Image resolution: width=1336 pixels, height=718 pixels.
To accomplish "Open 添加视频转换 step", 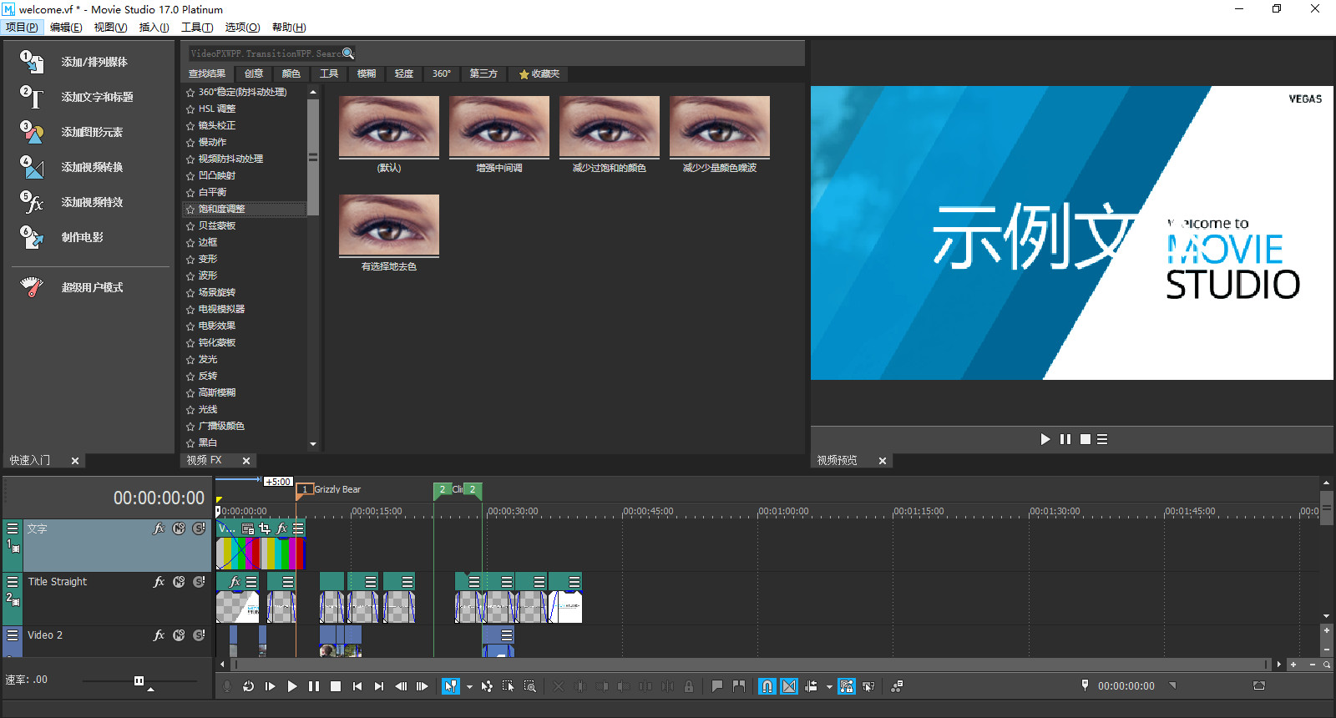I will (x=71, y=167).
